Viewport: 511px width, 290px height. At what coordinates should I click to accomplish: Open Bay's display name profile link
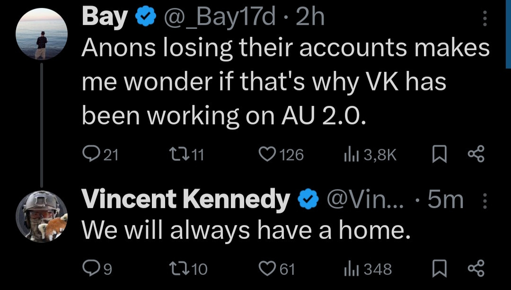tap(105, 18)
